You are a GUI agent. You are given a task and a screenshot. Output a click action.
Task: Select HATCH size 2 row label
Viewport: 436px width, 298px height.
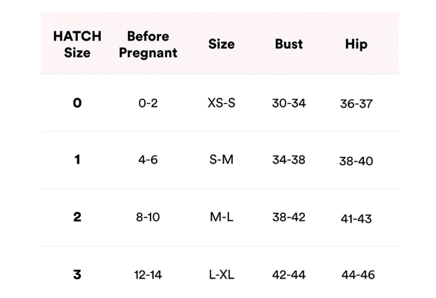[77, 217]
